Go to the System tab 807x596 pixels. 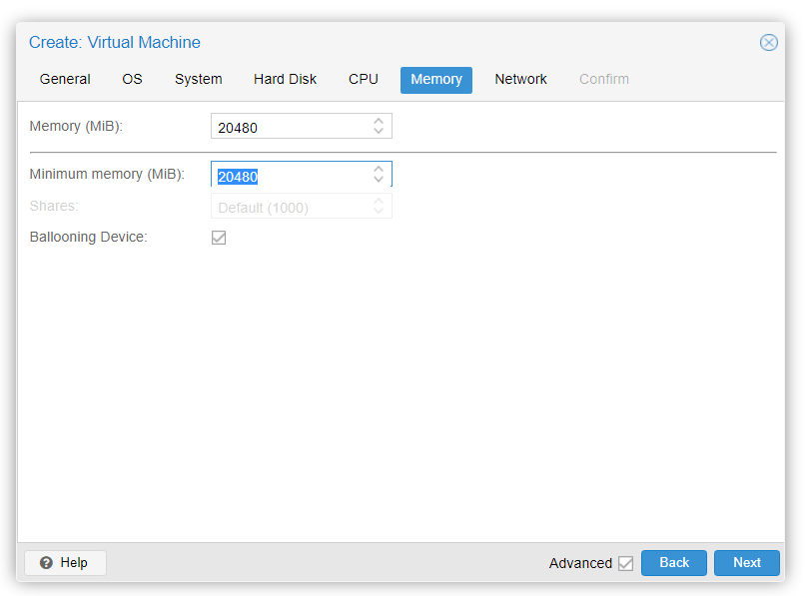point(198,80)
